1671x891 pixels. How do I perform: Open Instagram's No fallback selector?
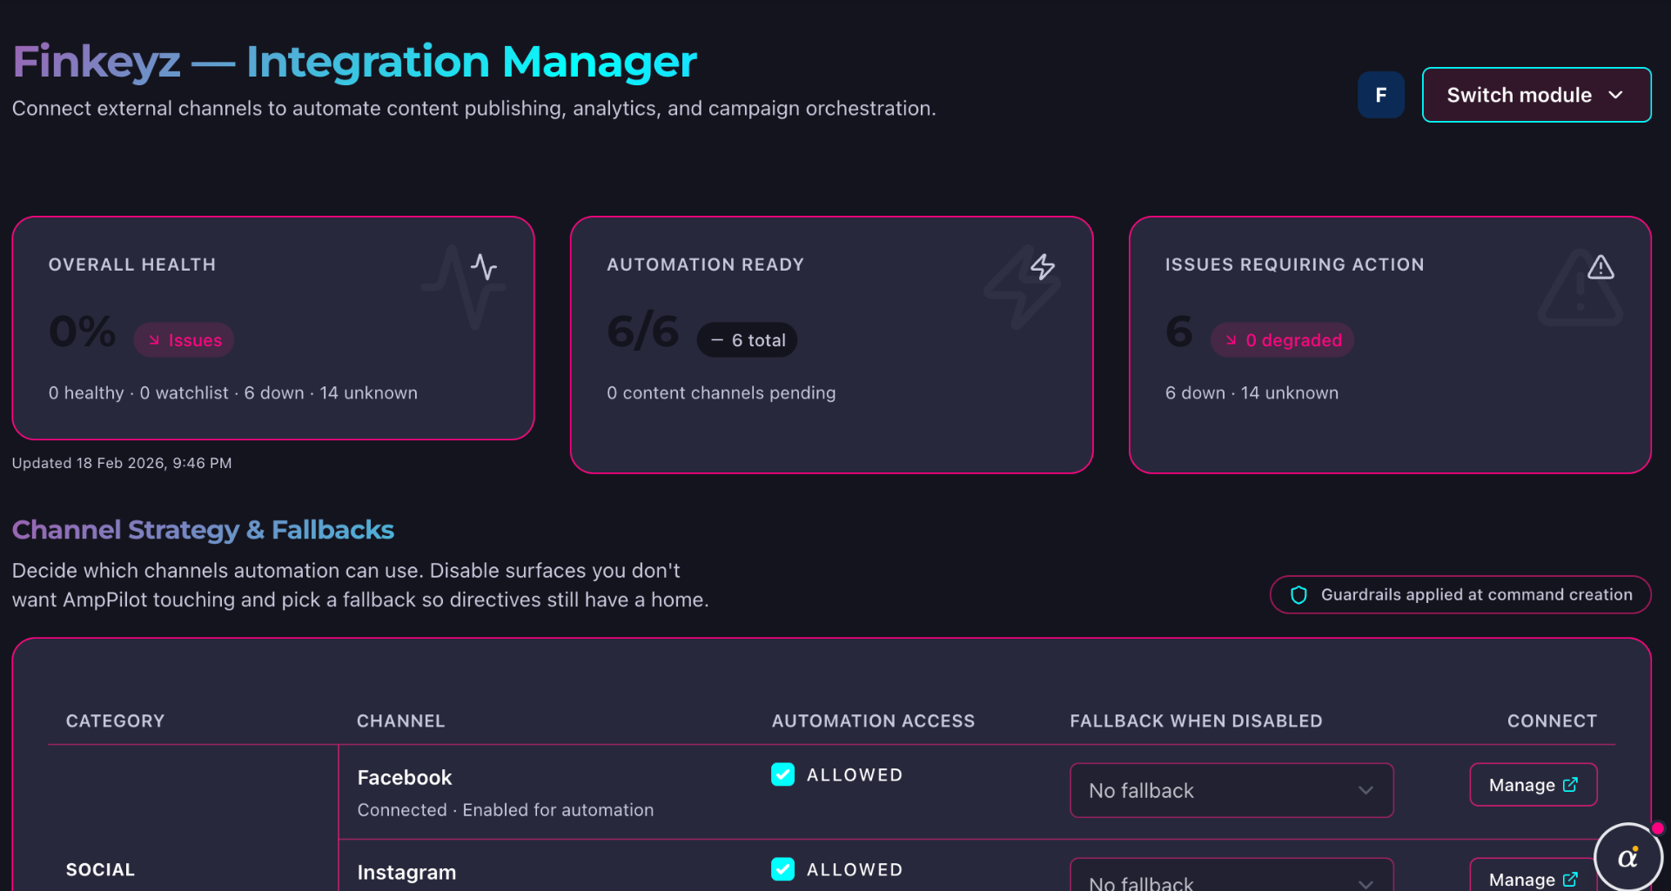tap(1231, 881)
